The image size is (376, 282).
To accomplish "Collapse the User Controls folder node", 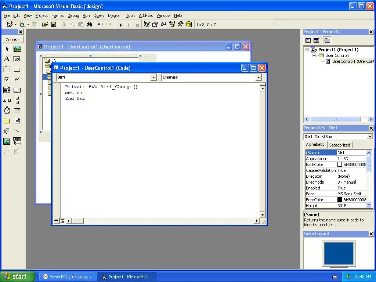I will 314,55.
